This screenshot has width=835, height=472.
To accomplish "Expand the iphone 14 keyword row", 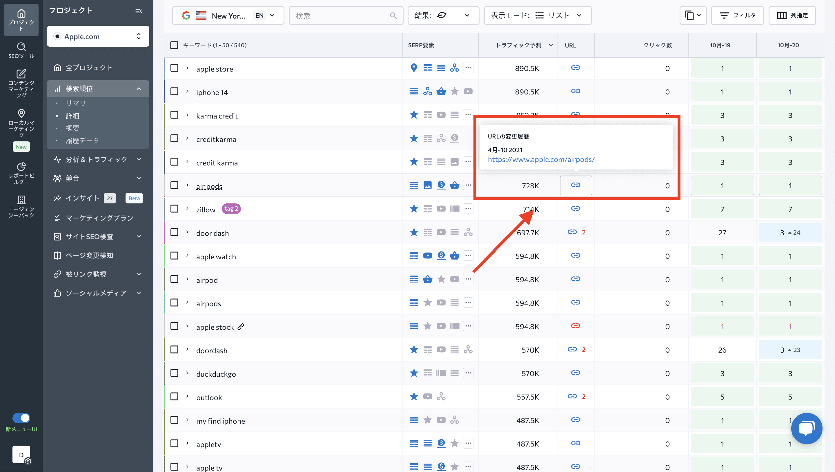I will (x=187, y=92).
